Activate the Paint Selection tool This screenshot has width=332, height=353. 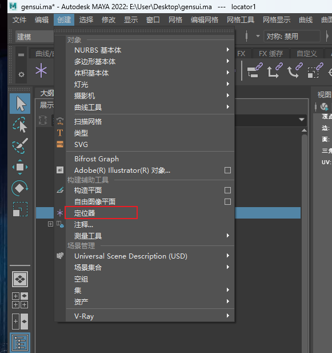click(x=20, y=146)
